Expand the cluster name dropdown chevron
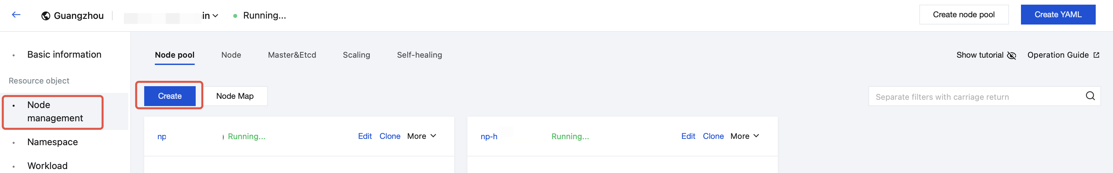 coord(215,16)
